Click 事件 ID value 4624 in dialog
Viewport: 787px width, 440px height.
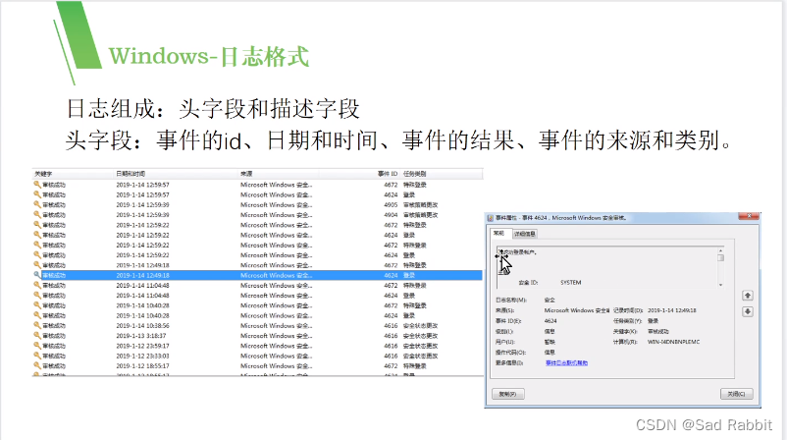[551, 321]
